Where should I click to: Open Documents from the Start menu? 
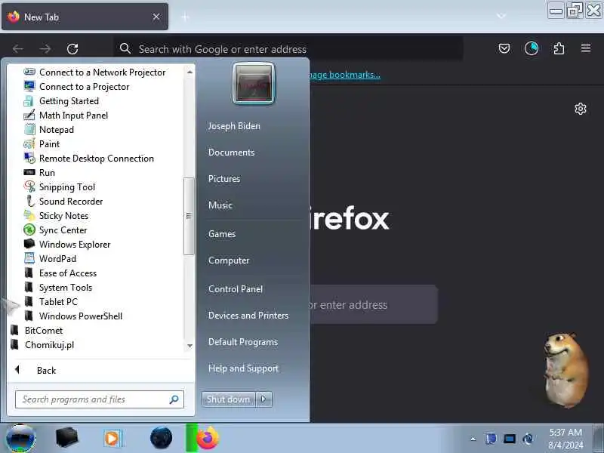click(x=232, y=153)
